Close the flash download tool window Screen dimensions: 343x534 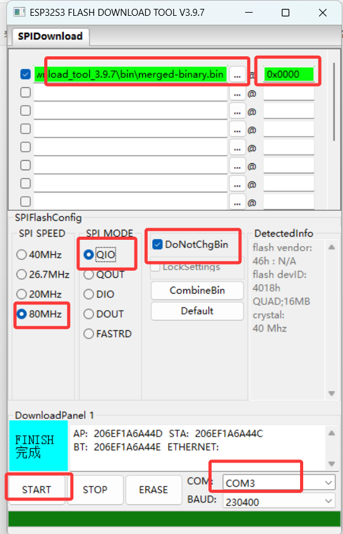(x=323, y=13)
